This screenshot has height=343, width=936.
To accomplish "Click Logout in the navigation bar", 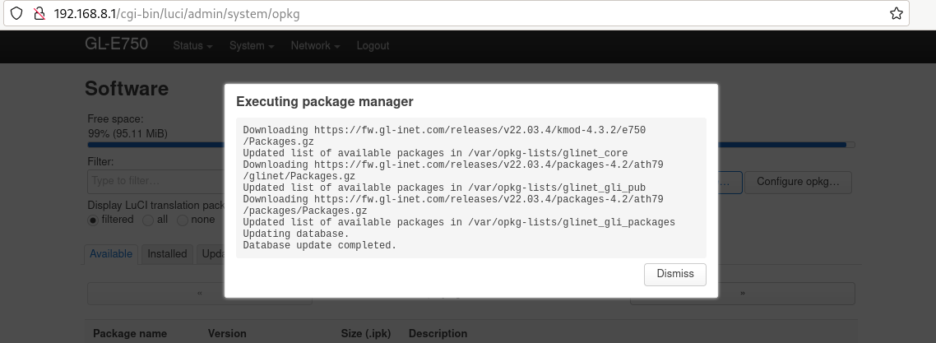I will click(373, 46).
